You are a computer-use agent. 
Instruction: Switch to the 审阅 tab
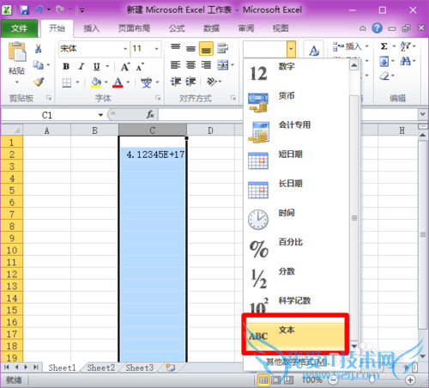click(x=246, y=28)
